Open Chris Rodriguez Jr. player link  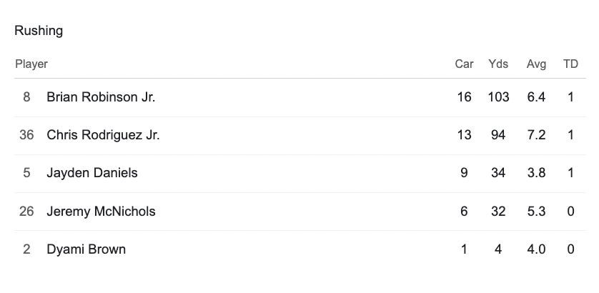[x=103, y=134]
